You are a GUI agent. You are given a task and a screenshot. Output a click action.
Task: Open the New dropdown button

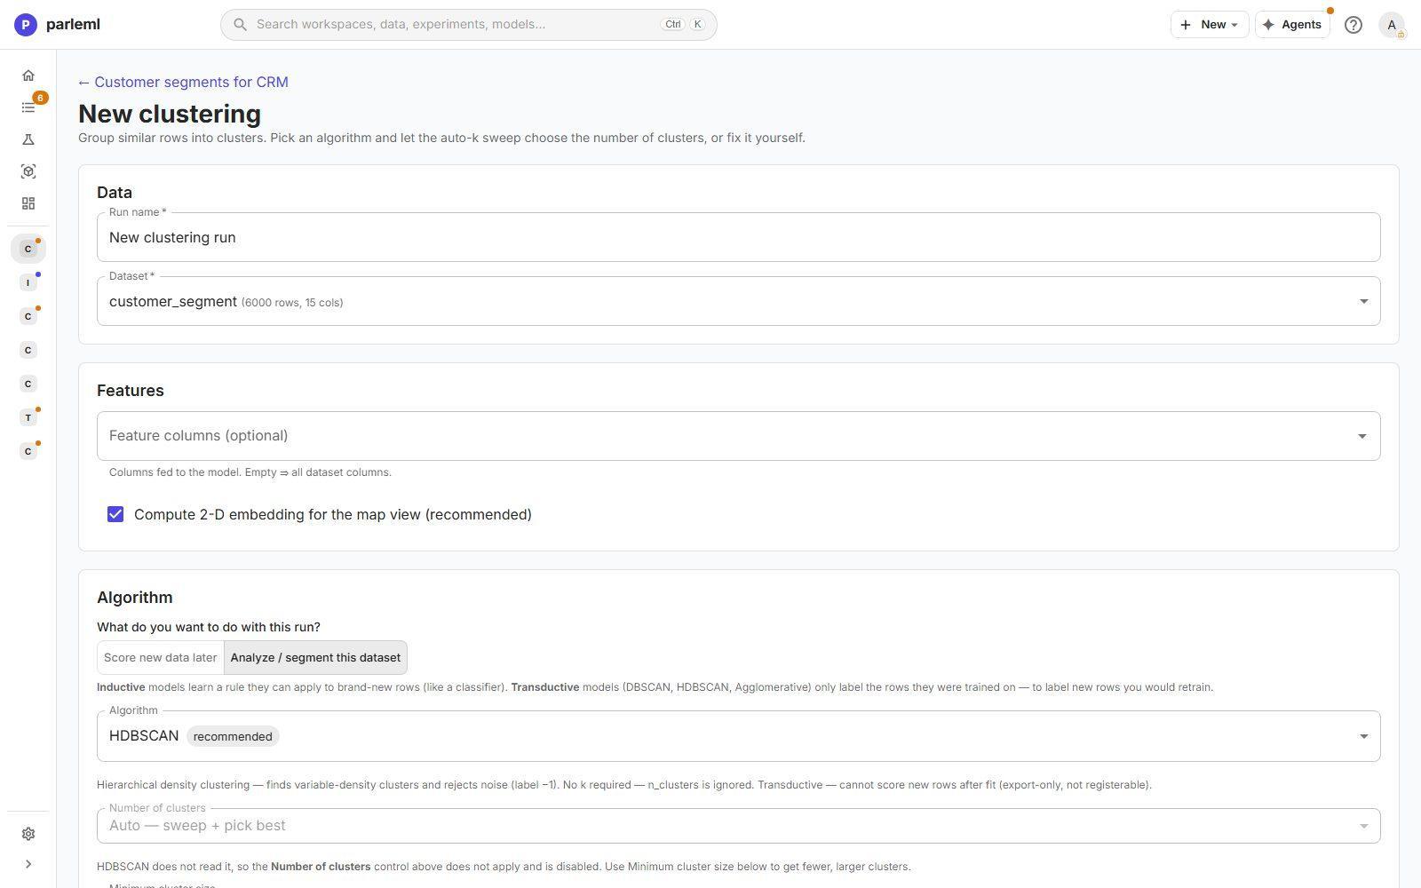pyautogui.click(x=1209, y=25)
